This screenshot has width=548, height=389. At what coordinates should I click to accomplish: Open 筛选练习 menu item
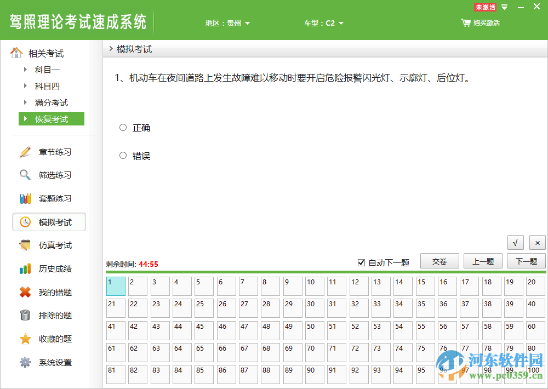point(55,175)
